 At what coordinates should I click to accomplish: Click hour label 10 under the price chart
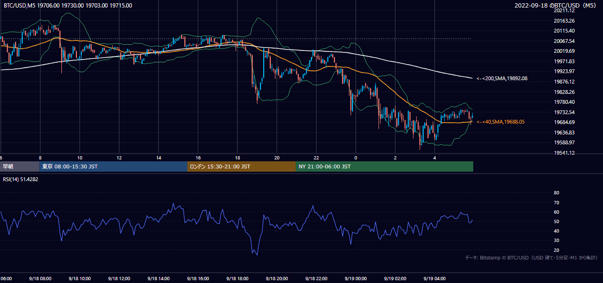tap(80, 158)
